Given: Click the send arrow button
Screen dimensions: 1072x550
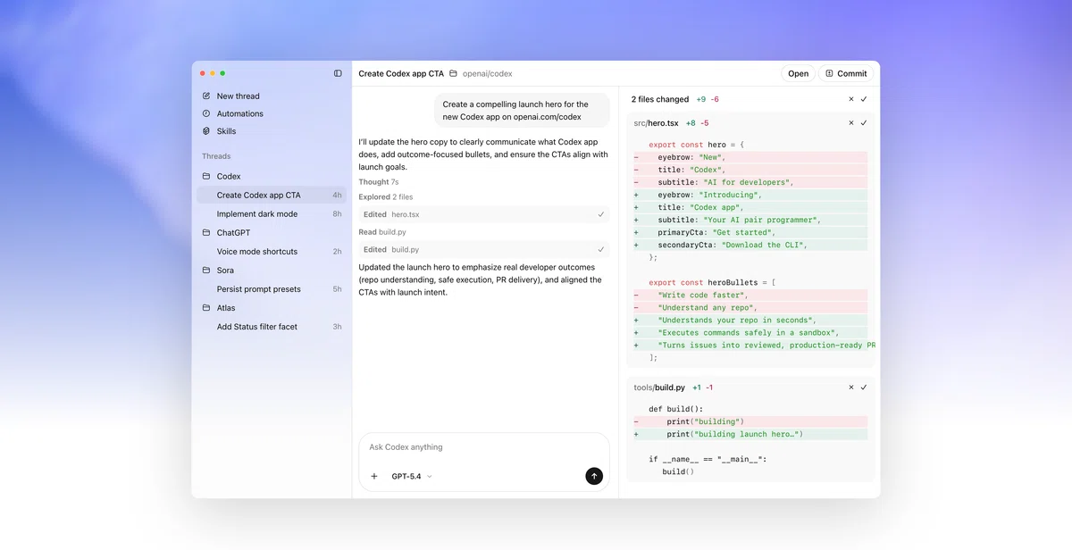Looking at the screenshot, I should click(594, 476).
